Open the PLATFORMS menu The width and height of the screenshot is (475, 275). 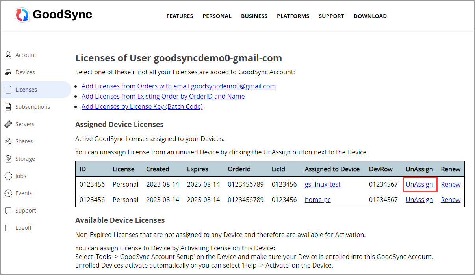coord(293,16)
